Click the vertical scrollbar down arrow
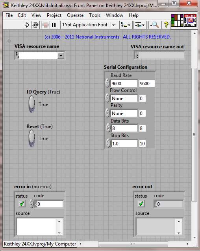The image size is (200, 251). 194,237
